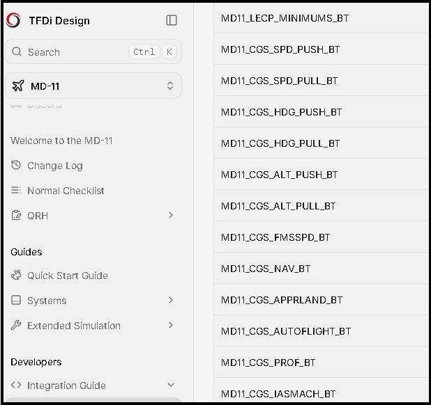
Task: Open the Integration Guide entry
Action: 66,386
